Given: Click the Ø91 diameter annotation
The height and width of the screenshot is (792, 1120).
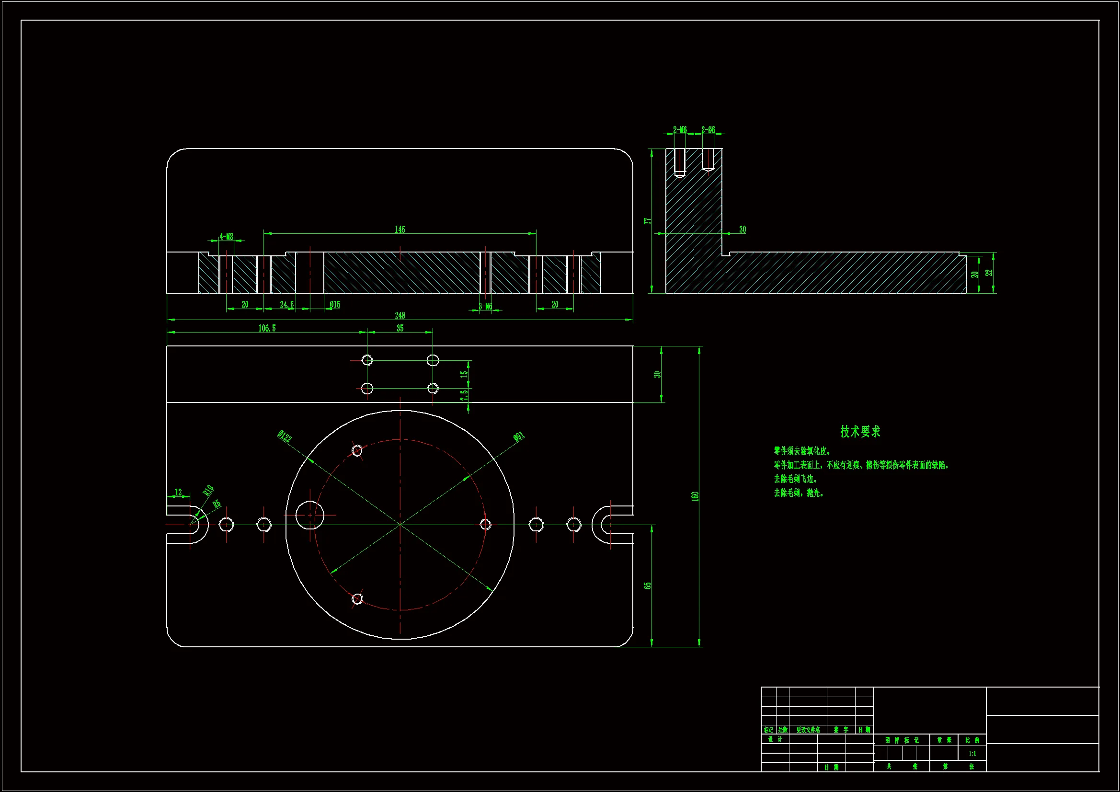Looking at the screenshot, I should (518, 436).
